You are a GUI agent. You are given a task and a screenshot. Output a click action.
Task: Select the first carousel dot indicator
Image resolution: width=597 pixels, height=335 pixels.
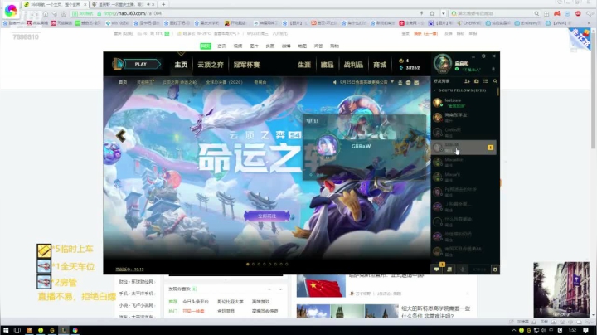pos(248,264)
